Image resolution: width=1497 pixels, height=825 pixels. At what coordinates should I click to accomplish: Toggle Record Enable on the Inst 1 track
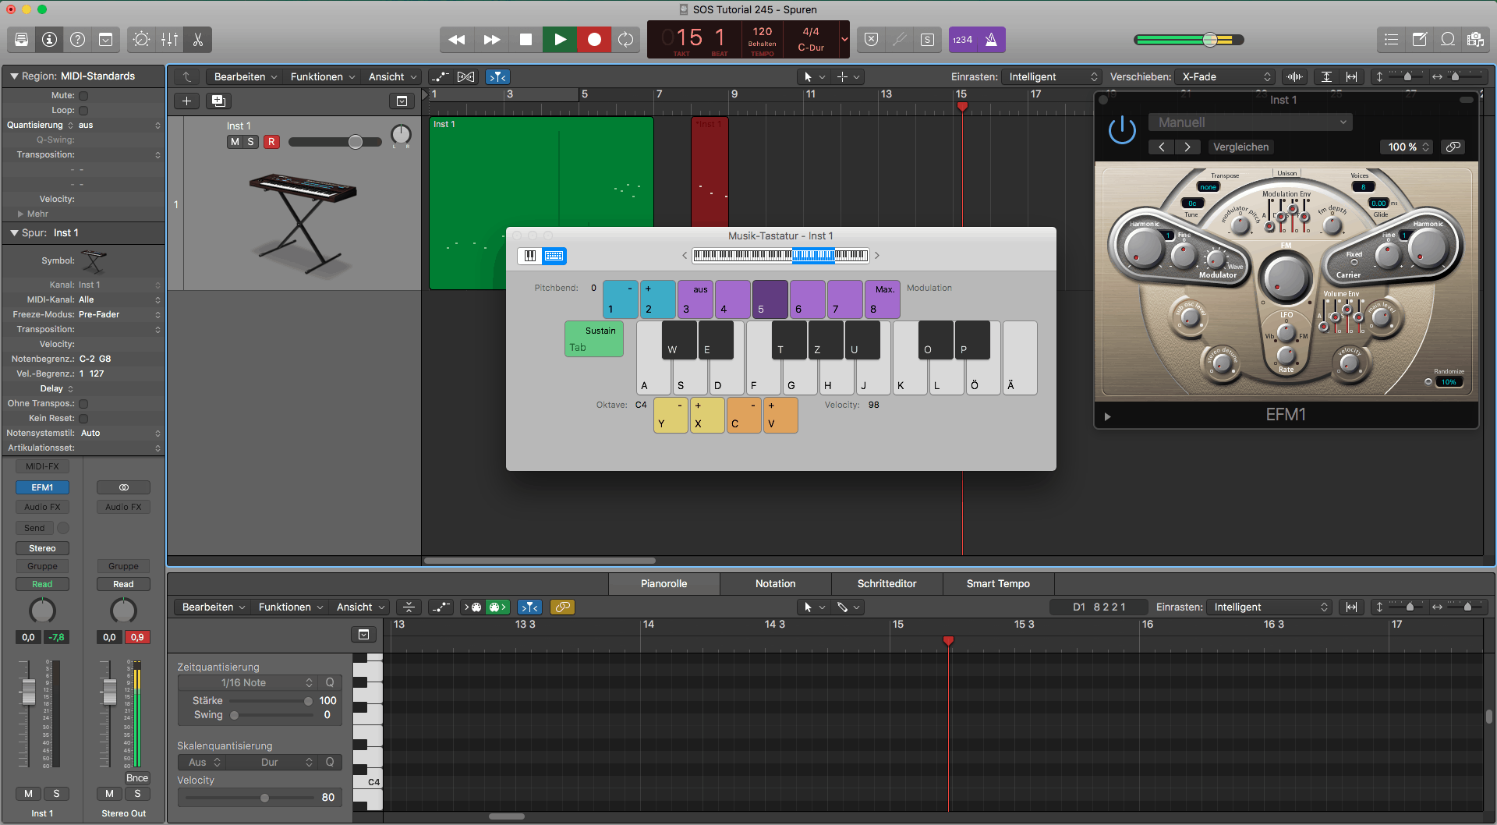click(271, 142)
